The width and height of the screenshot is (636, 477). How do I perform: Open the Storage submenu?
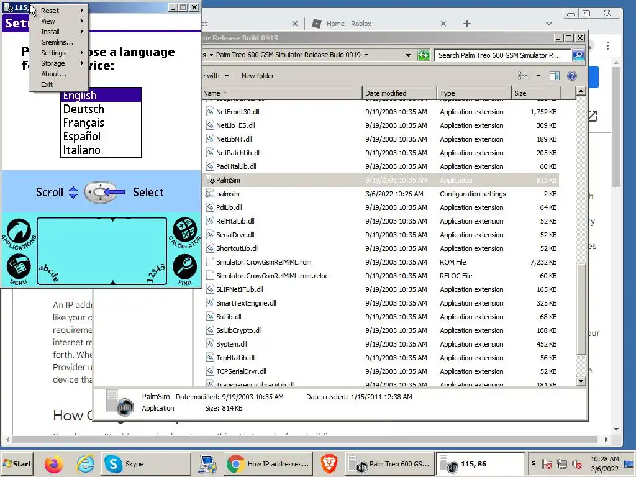click(x=59, y=63)
